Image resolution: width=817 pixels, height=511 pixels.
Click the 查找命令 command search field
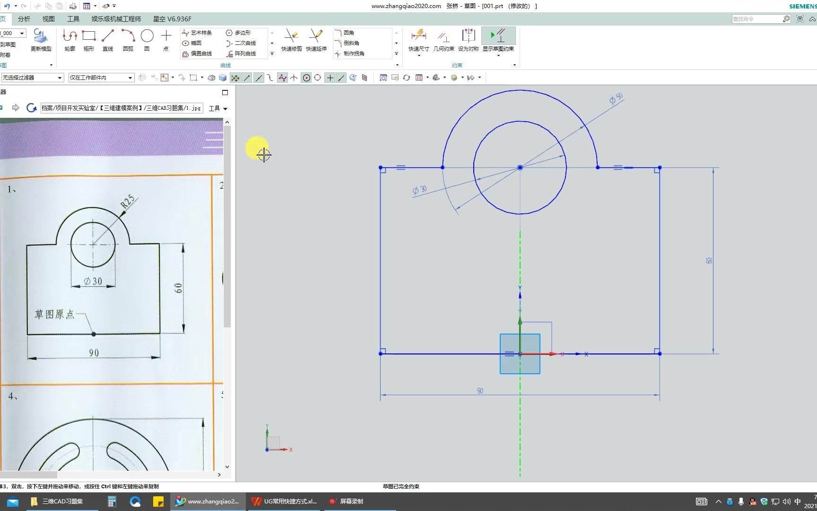(756, 19)
